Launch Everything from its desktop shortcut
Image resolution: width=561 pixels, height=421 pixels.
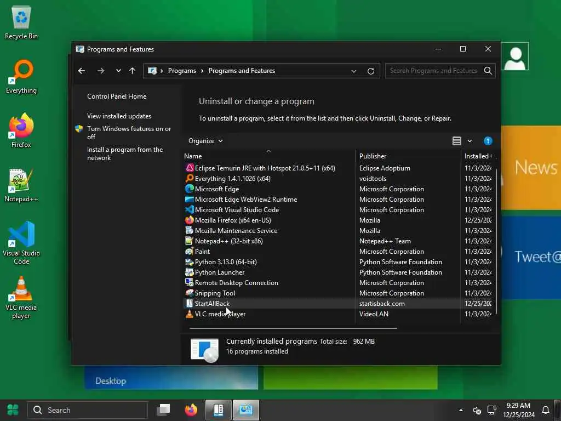click(21, 77)
